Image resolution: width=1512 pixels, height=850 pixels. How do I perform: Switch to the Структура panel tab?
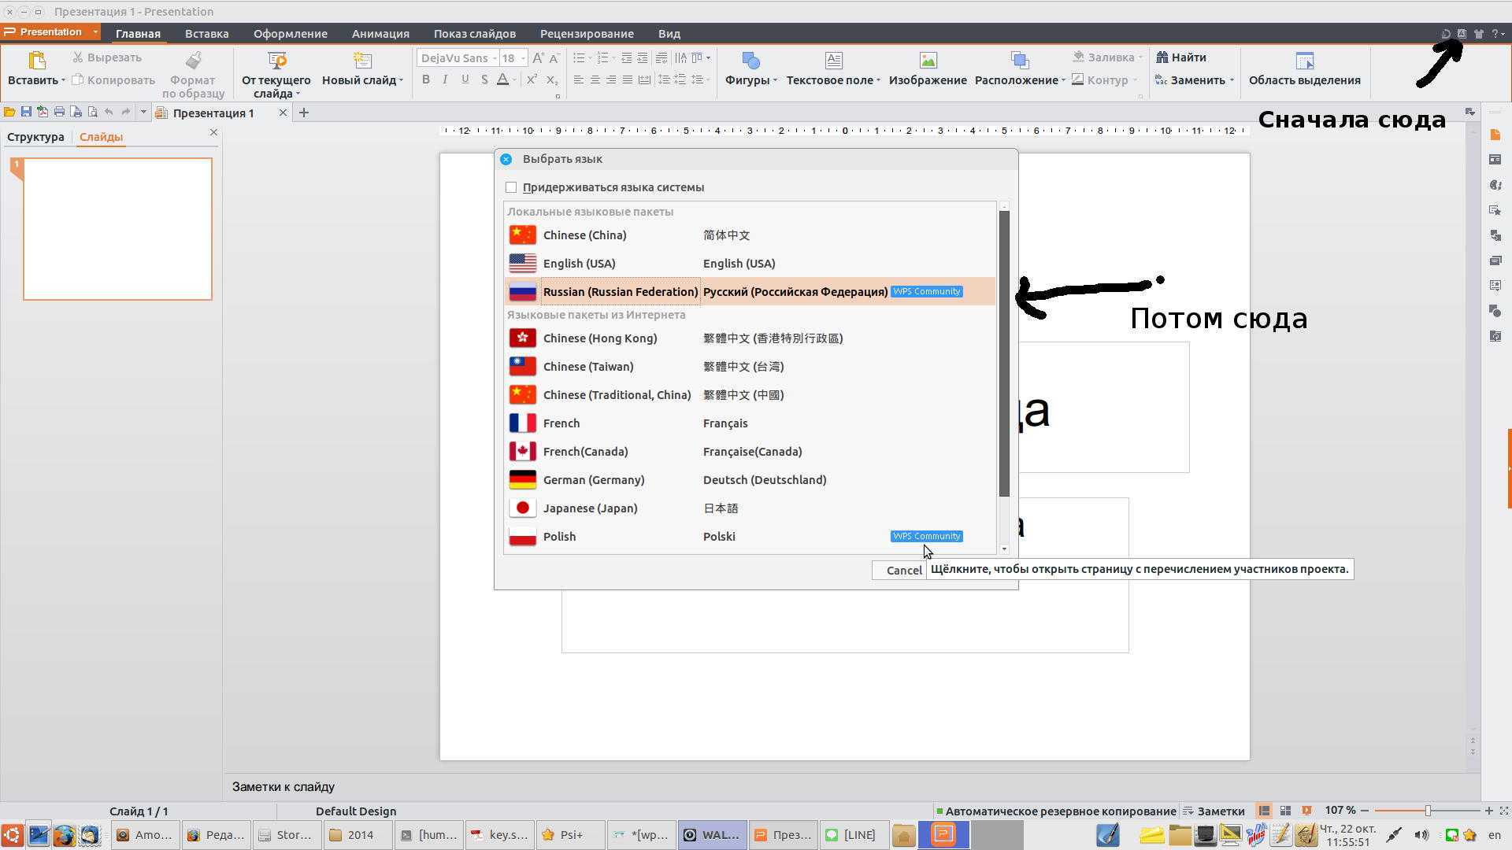click(35, 137)
